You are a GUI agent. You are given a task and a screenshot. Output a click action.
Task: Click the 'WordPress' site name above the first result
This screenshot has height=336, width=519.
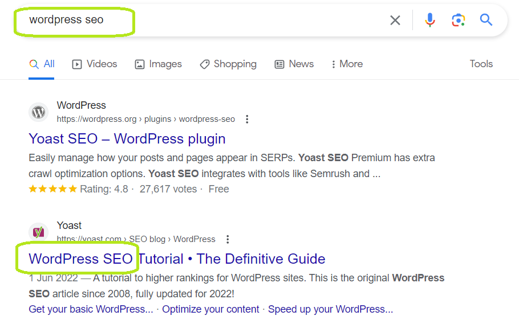(x=82, y=105)
